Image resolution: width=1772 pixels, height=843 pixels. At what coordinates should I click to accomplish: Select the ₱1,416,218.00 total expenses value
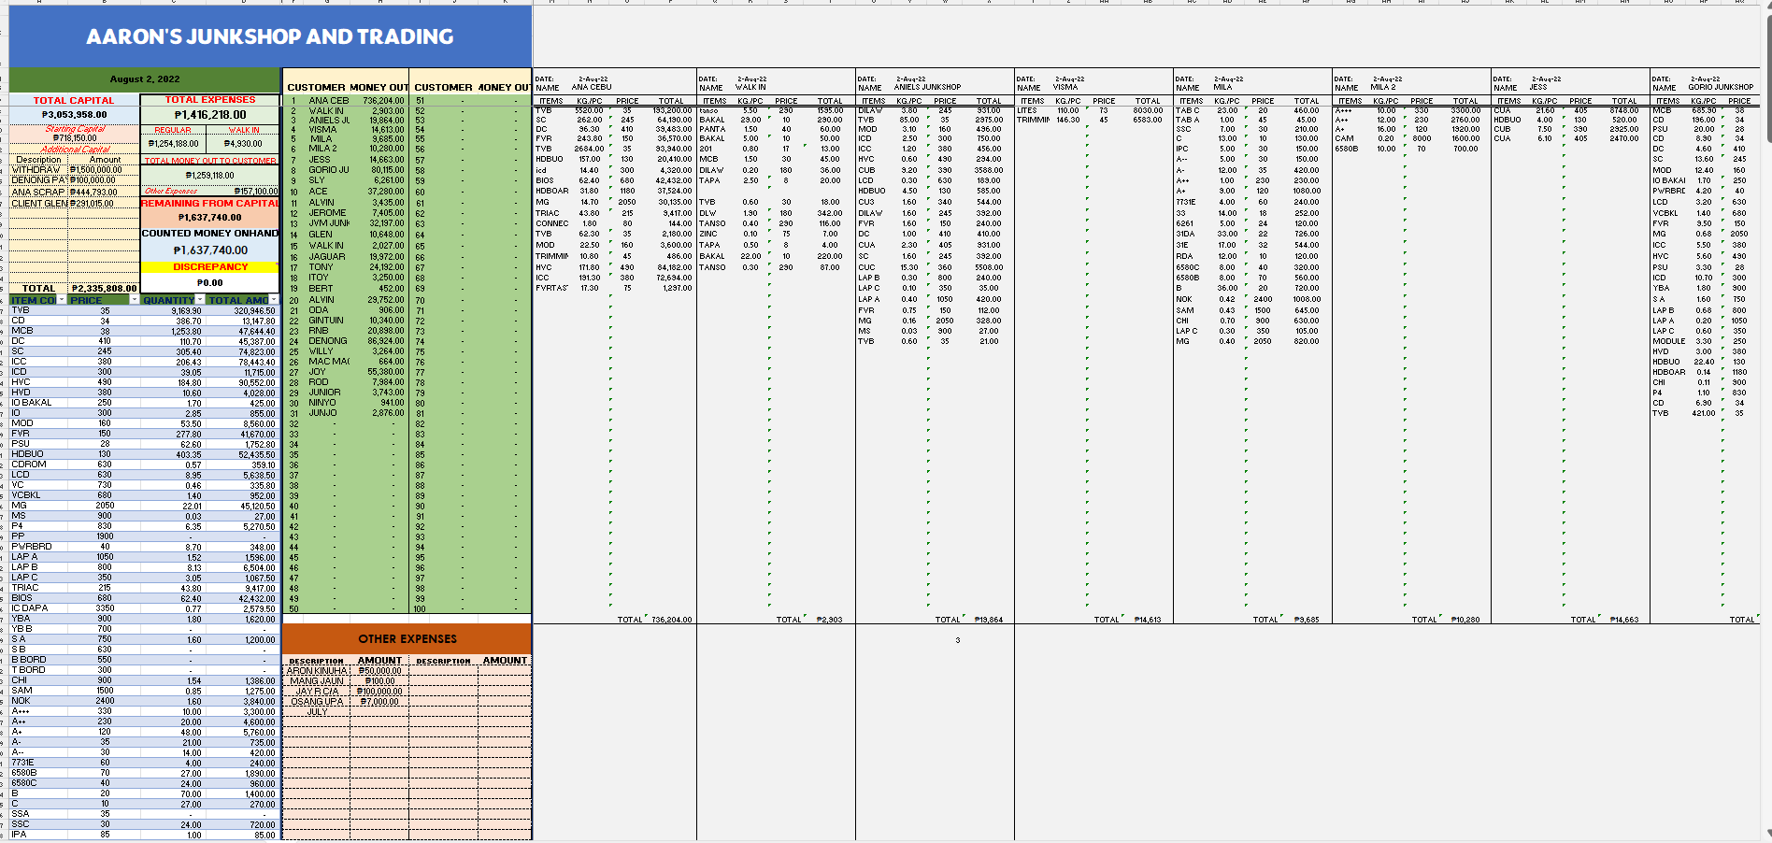[x=210, y=115]
